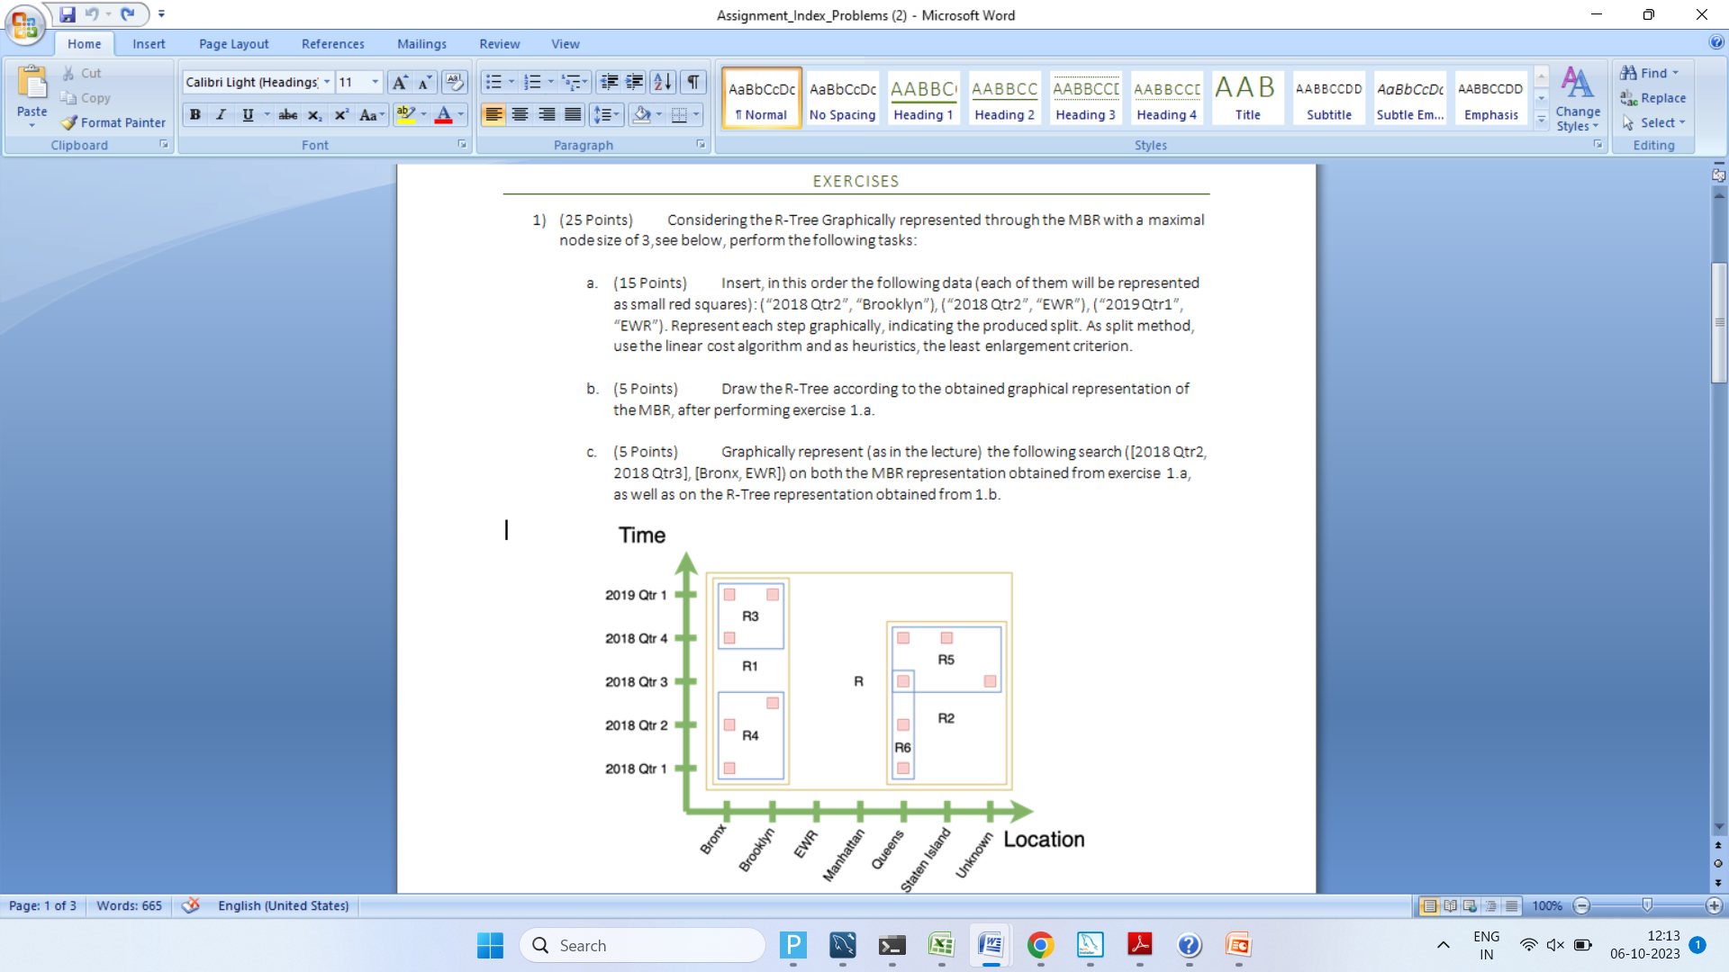Open line spacing dropdown
Image resolution: width=1729 pixels, height=972 pixels.
point(605,114)
